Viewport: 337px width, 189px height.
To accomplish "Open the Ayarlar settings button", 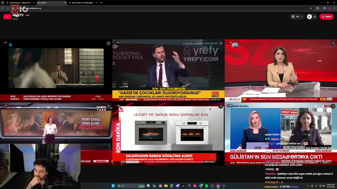I will coord(326,17).
